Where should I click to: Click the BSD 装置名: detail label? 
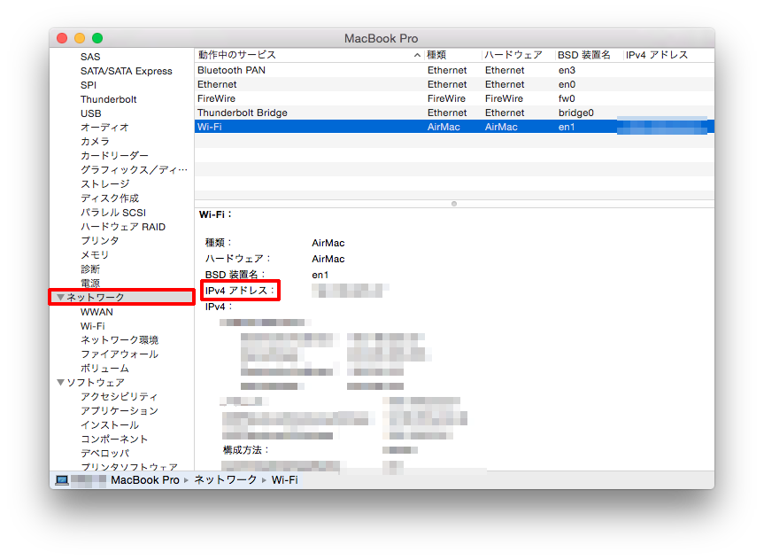click(235, 275)
